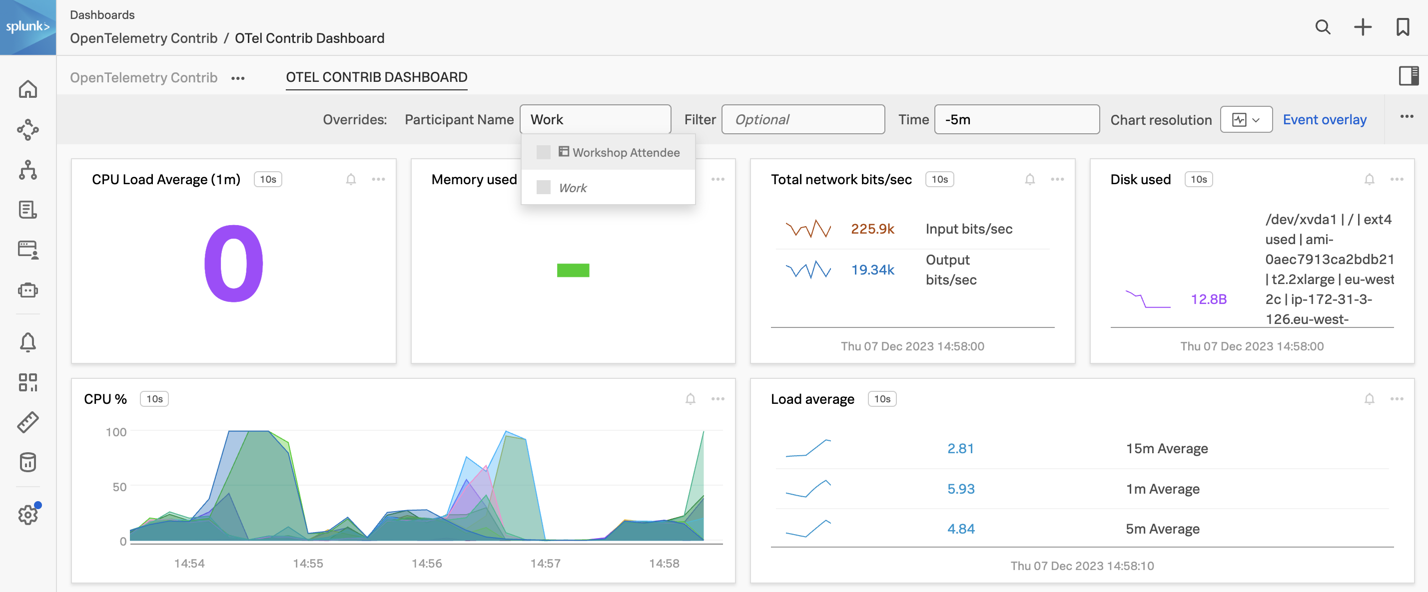Screen dimensions: 1428x592
Task: Click the Filter Optional input field
Action: tap(803, 120)
